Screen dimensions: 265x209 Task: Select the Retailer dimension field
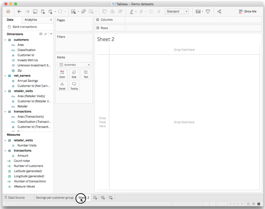[23, 106]
